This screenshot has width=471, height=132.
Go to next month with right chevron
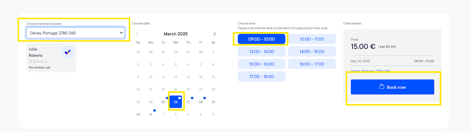point(215,34)
